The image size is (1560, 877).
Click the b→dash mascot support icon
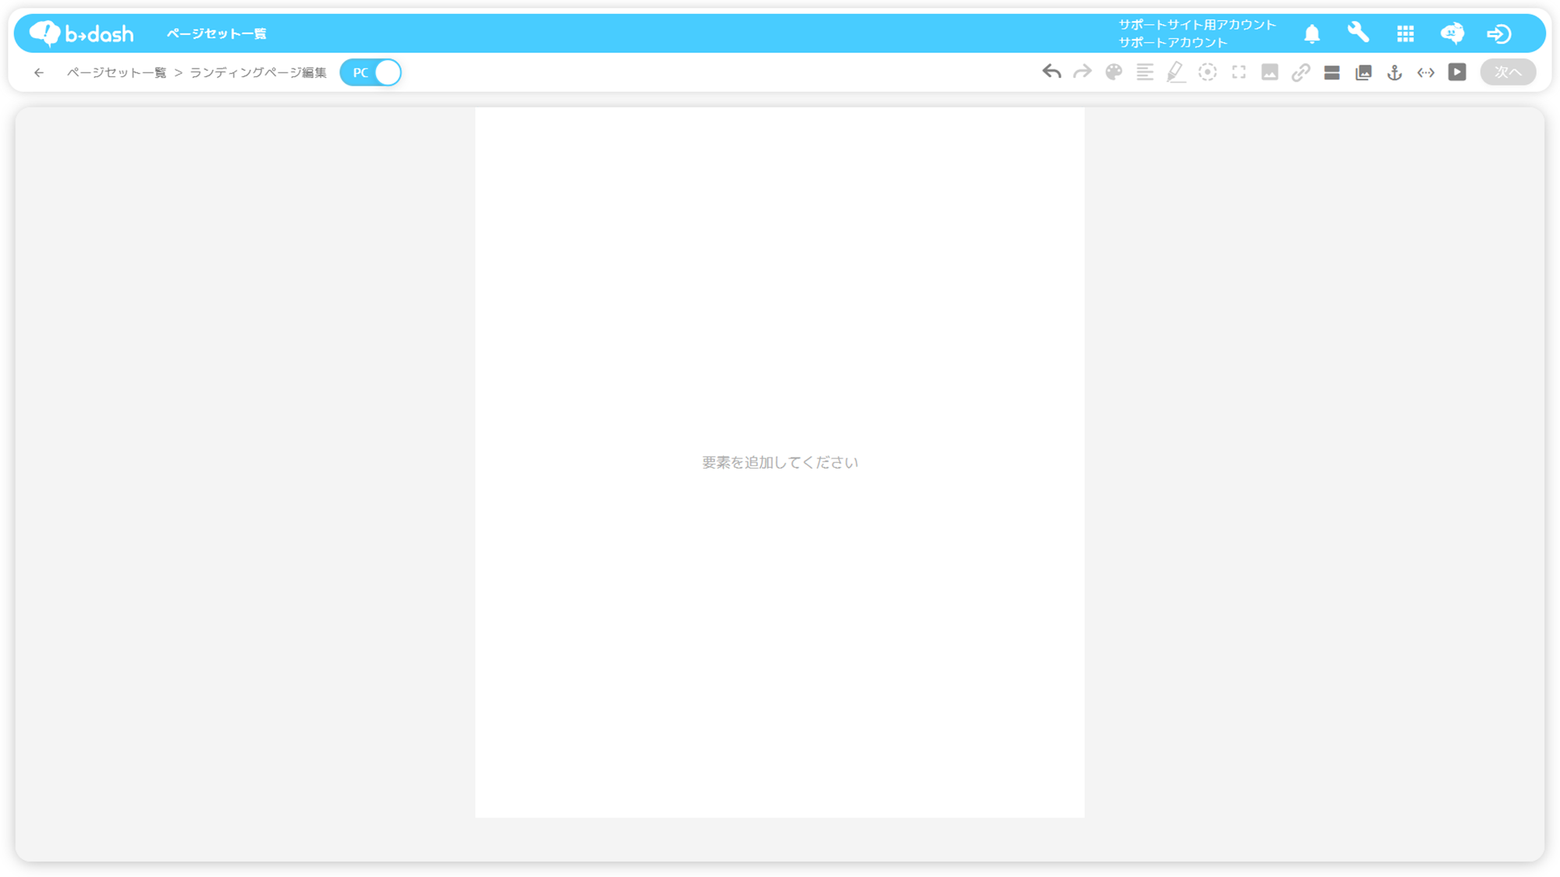coord(1452,33)
